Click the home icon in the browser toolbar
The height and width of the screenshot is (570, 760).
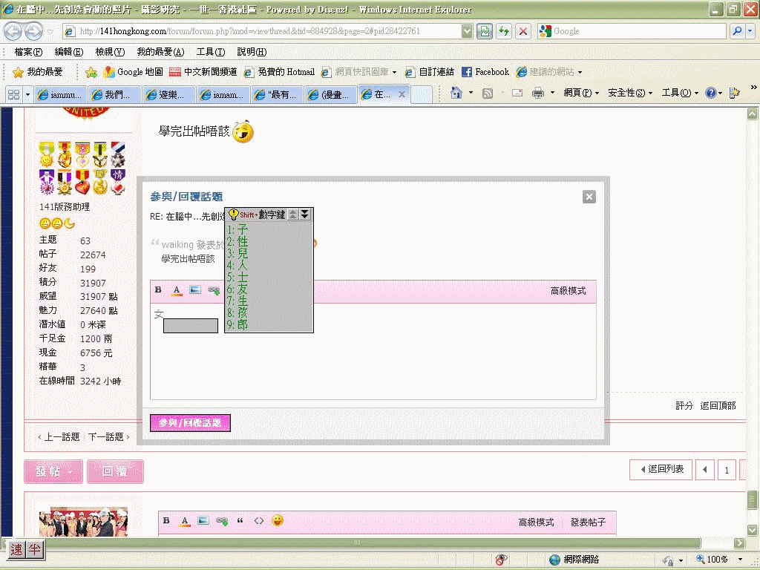point(458,94)
